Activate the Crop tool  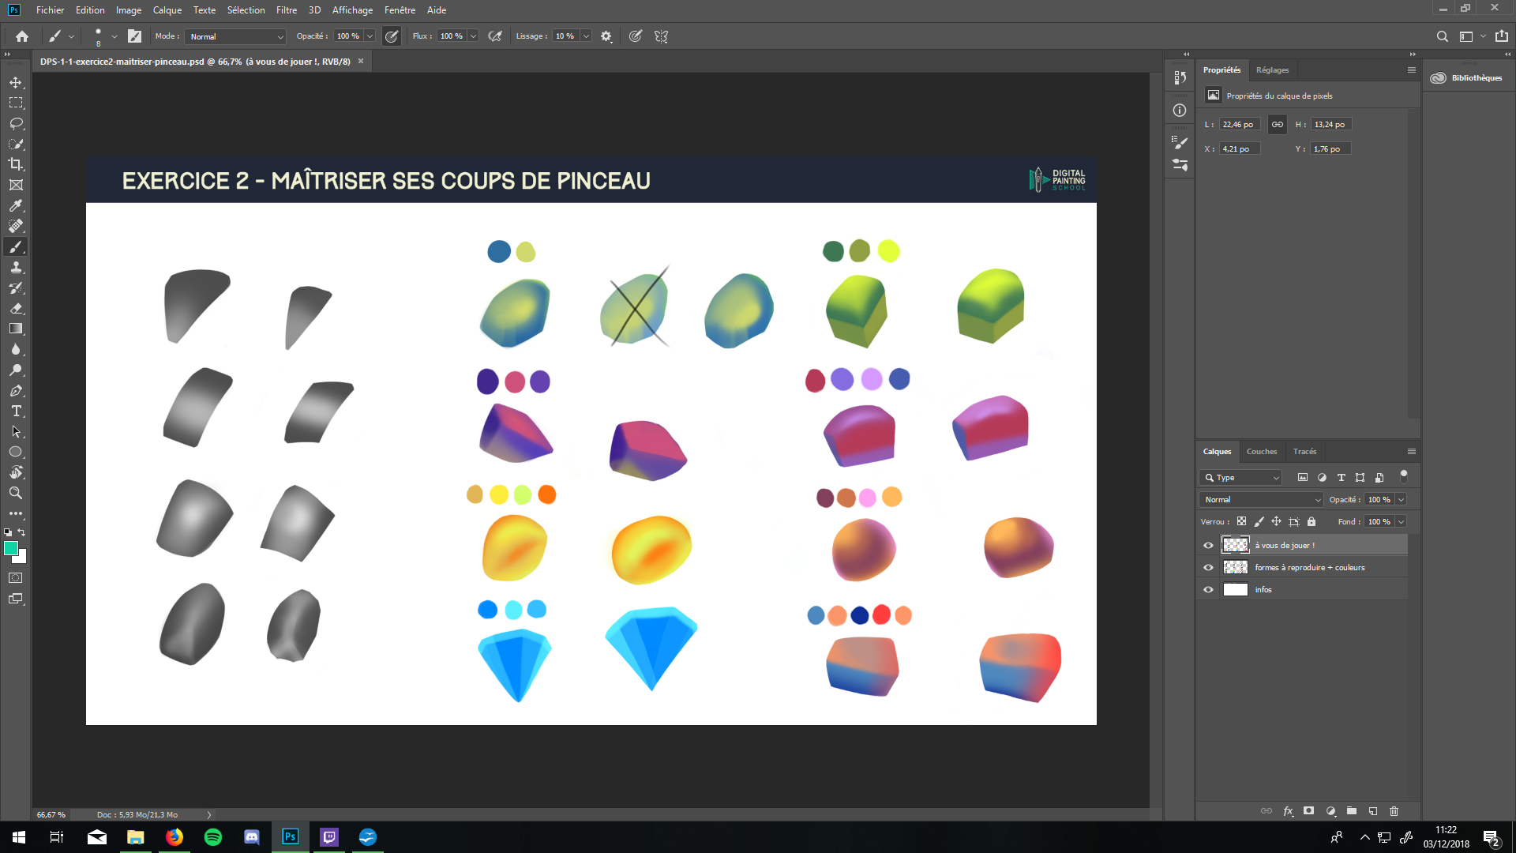tap(15, 164)
